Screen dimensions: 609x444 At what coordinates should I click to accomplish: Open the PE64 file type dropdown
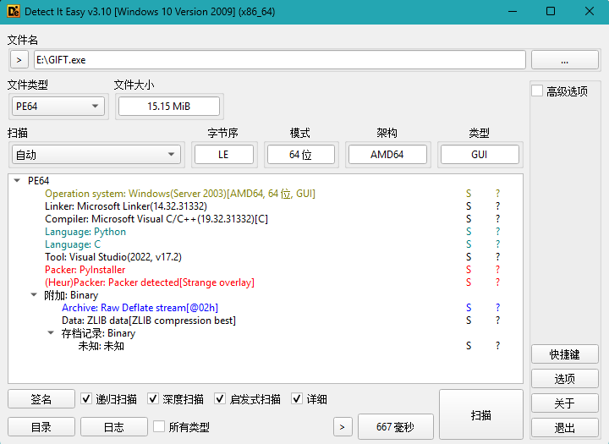(x=58, y=106)
